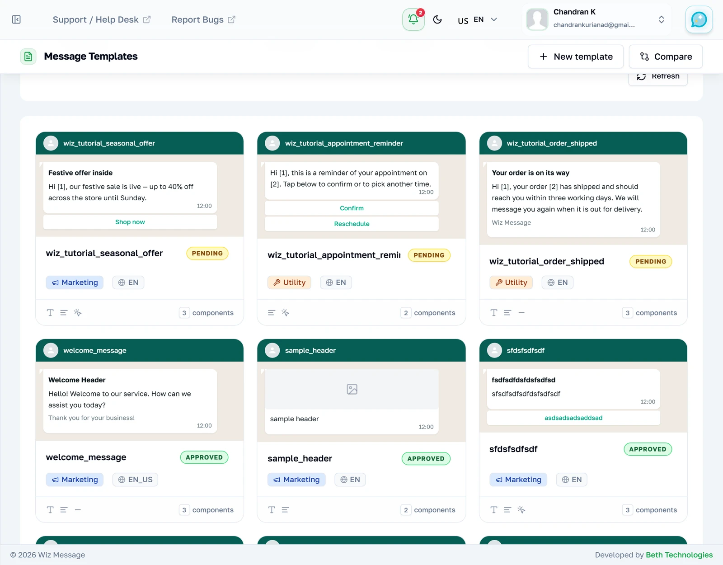Click the button cursor icon on appointment reminder card

click(x=286, y=313)
